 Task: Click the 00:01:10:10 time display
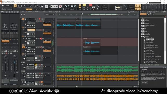point(71,6)
